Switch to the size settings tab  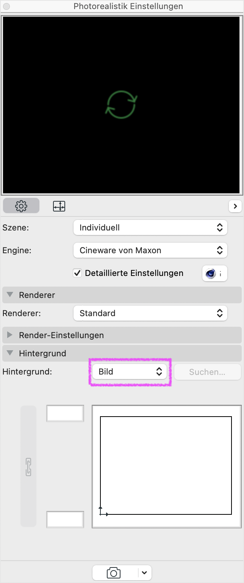click(x=59, y=206)
